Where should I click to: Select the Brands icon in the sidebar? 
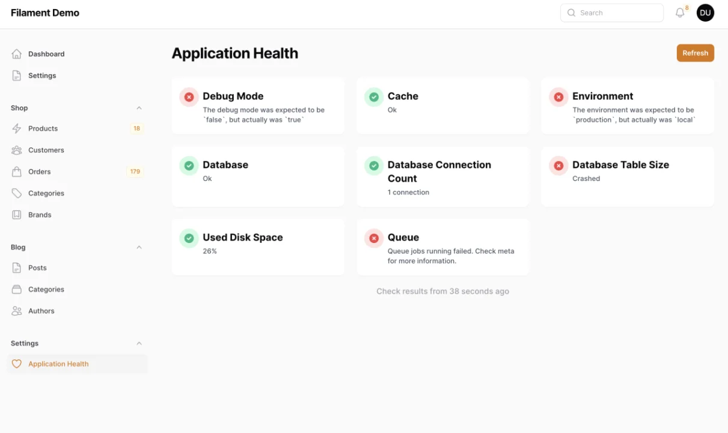[17, 215]
